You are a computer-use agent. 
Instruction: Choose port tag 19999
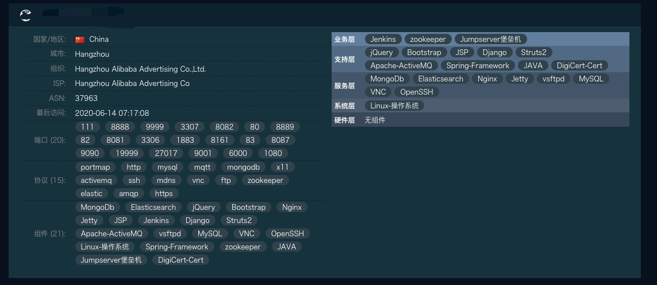[127, 153]
